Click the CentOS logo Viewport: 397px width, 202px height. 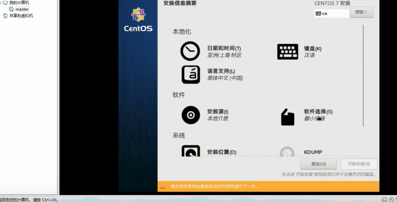point(138,20)
